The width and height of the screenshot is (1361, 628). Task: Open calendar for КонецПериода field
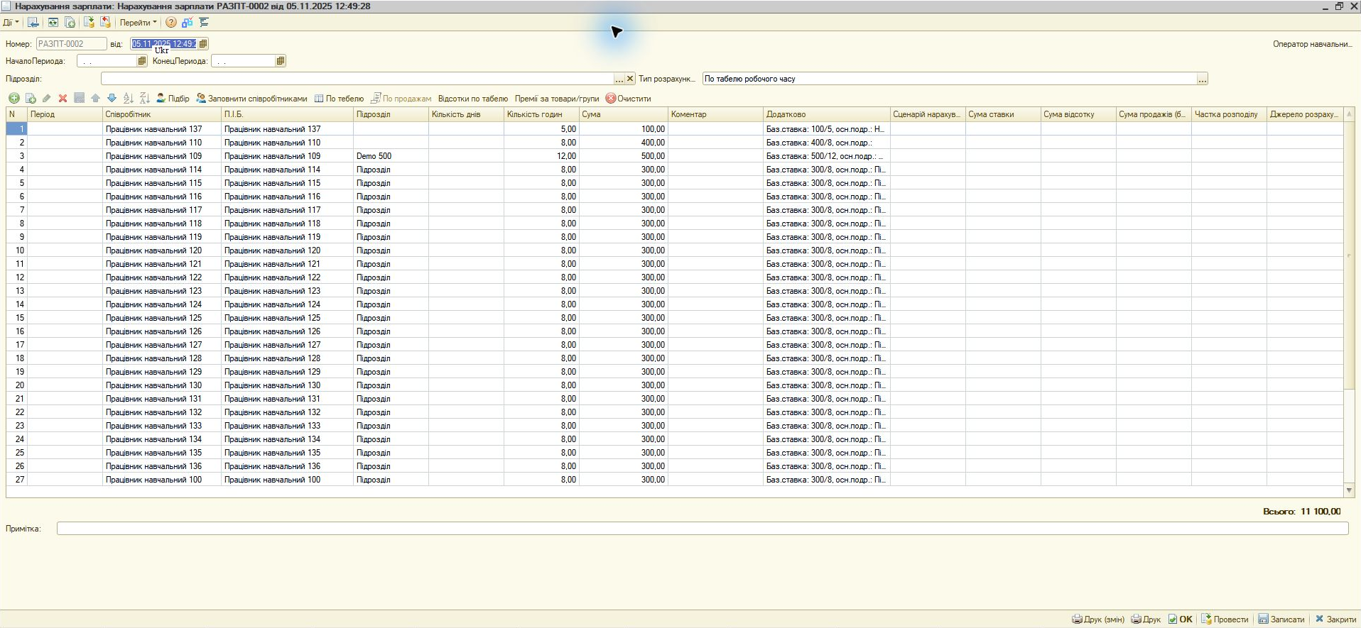click(x=281, y=61)
